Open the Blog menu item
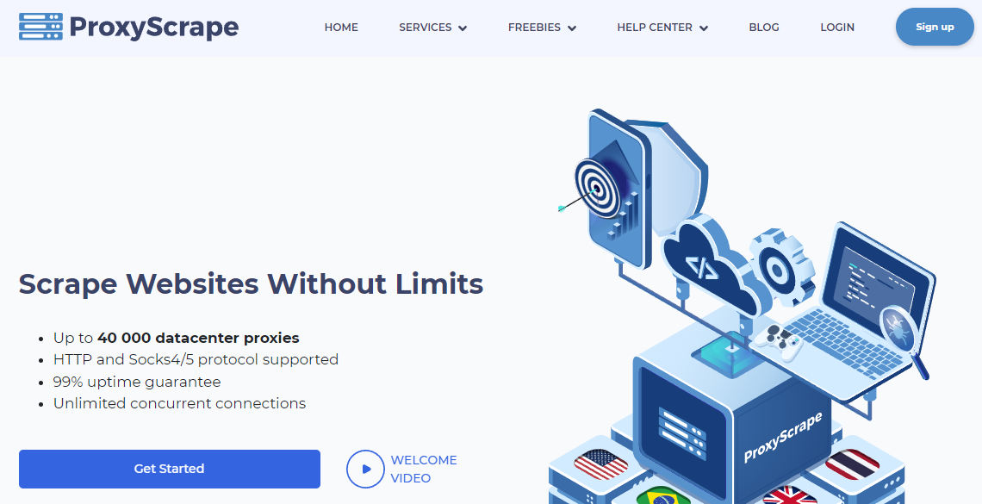This screenshot has width=982, height=504. 764,28
